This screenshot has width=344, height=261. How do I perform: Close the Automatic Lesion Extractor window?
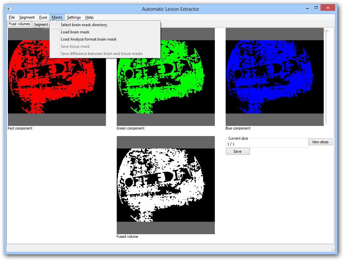click(x=328, y=8)
